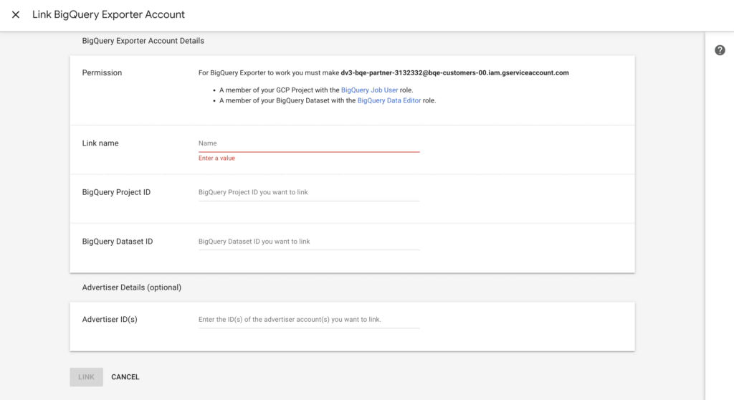
Task: Click the 'Advertiser ID(s)' row label
Action: tap(110, 320)
